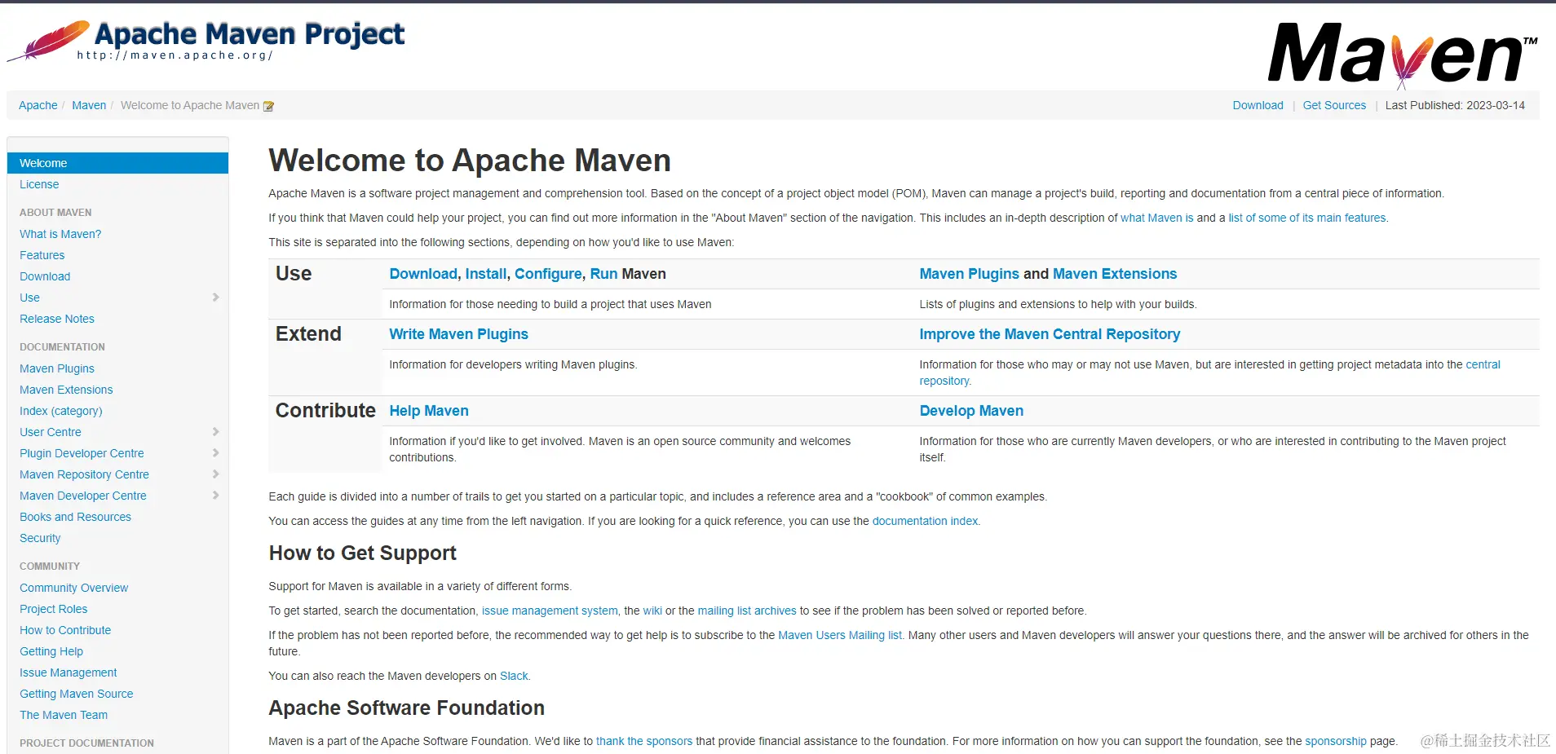Click the 'Welcome to Apache Maven' heading
Screen dimensions: 1556x754
470,161
